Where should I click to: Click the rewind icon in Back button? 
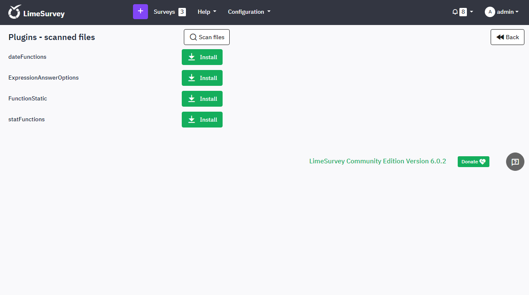pos(500,37)
